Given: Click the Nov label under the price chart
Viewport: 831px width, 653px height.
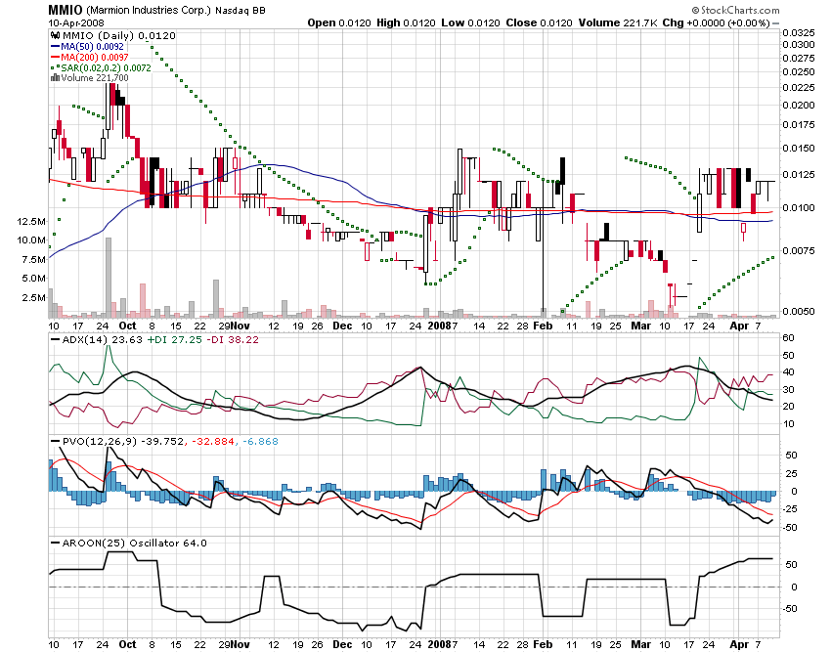Looking at the screenshot, I should point(241,326).
